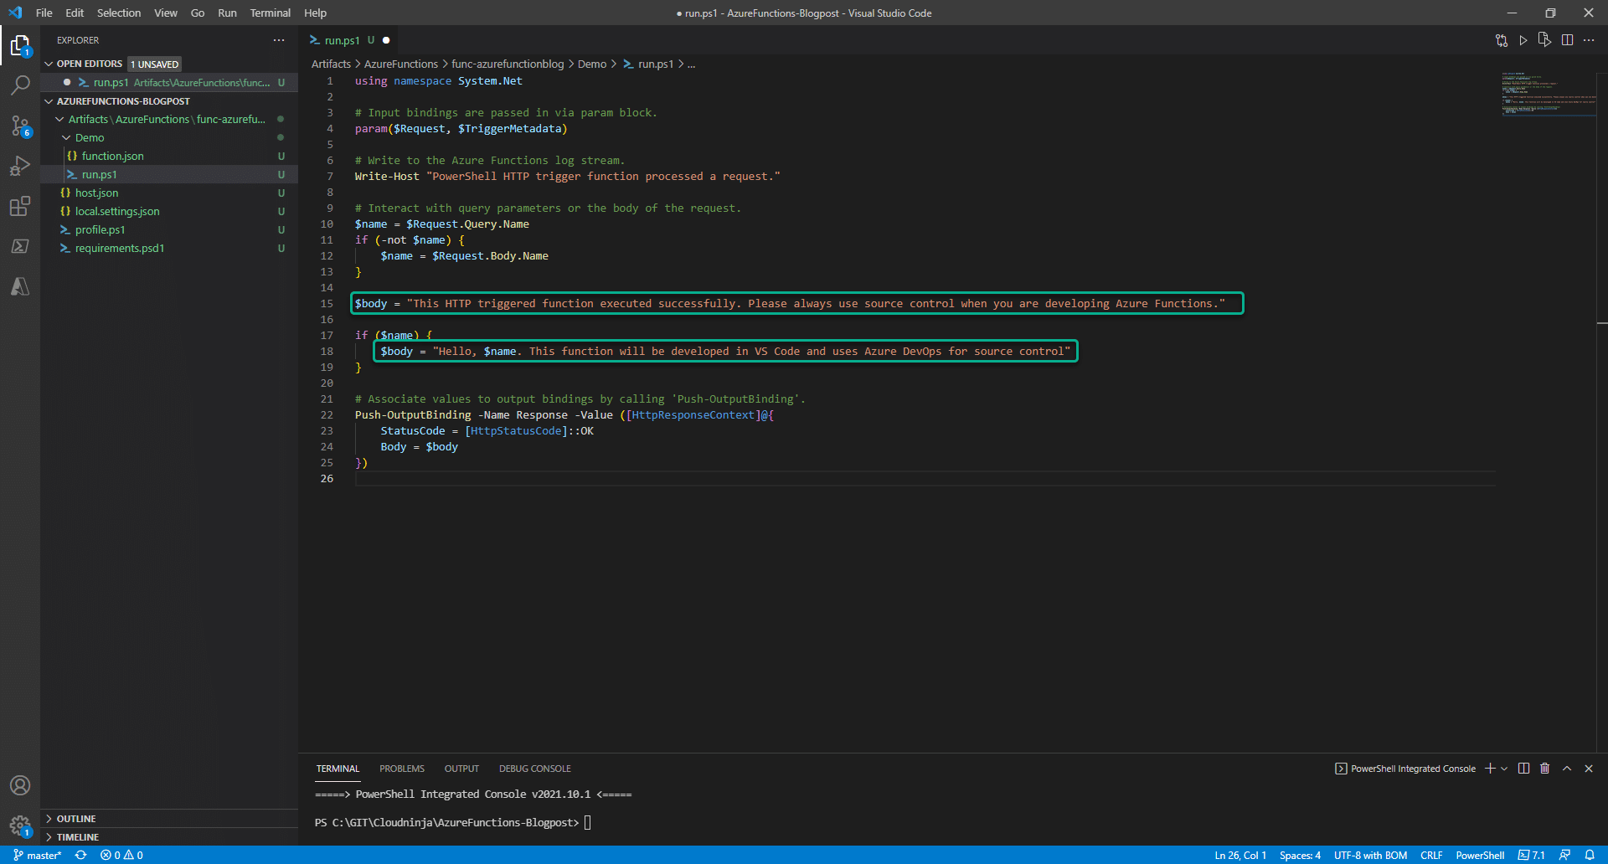Split the editor to the right
Viewport: 1608px width, 864px height.
point(1567,40)
